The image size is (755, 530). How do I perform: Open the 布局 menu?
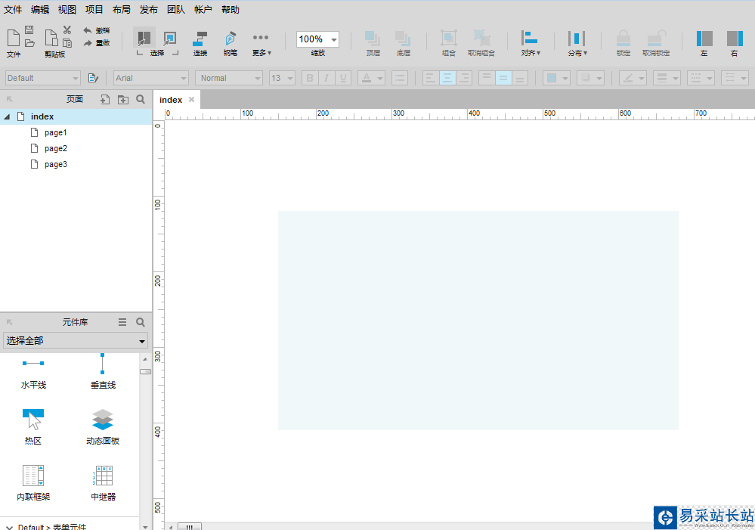point(122,10)
